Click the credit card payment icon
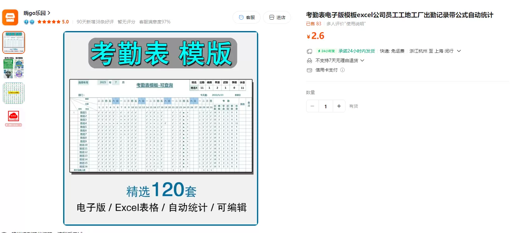 pyautogui.click(x=309, y=70)
